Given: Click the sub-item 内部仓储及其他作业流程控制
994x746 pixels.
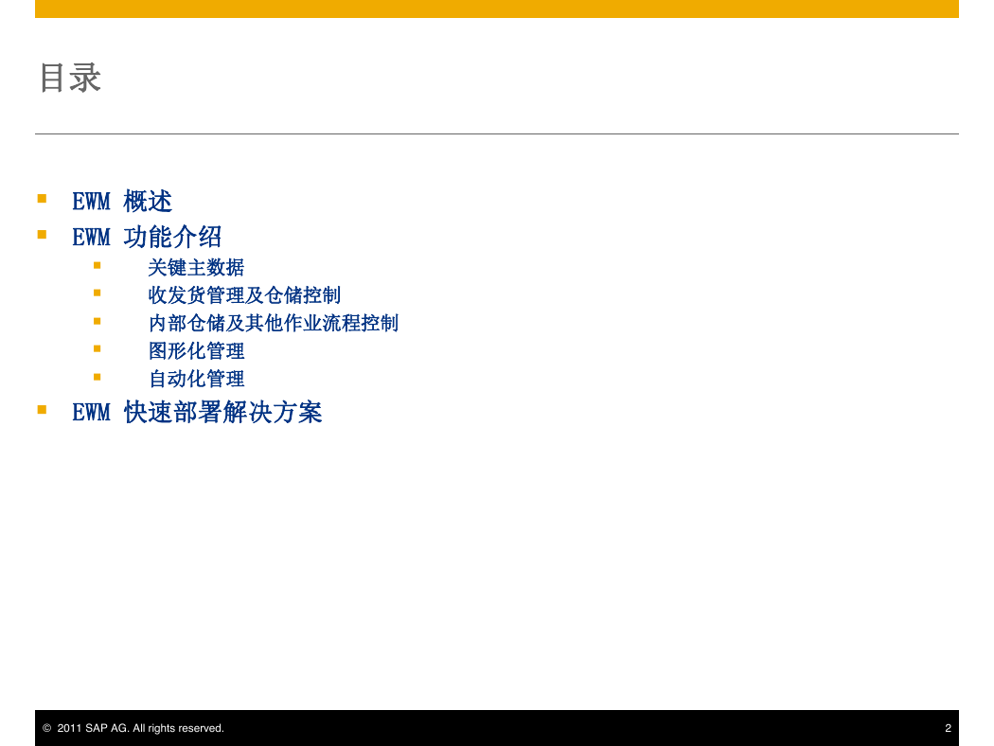Looking at the screenshot, I should 274,323.
